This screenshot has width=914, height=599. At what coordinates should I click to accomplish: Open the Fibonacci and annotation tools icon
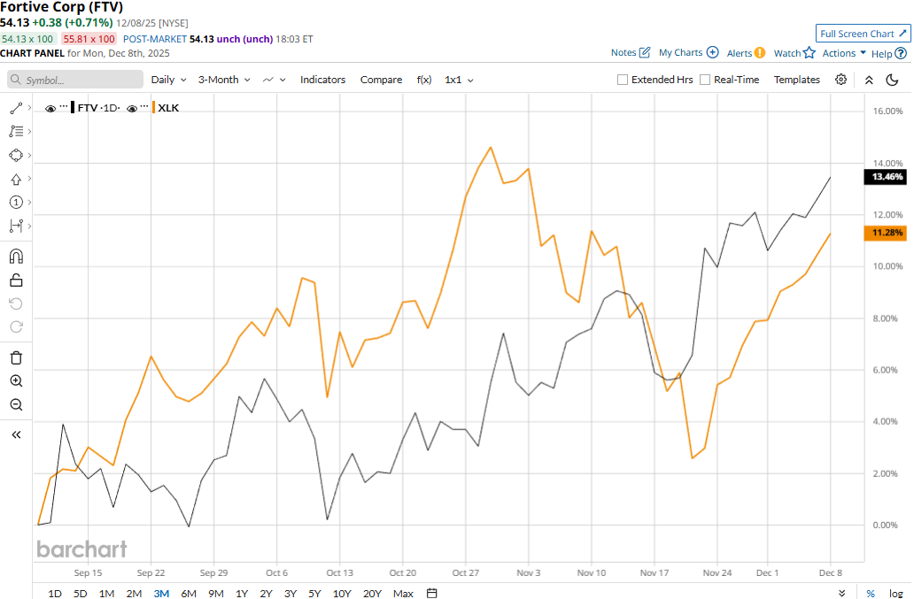click(x=16, y=132)
